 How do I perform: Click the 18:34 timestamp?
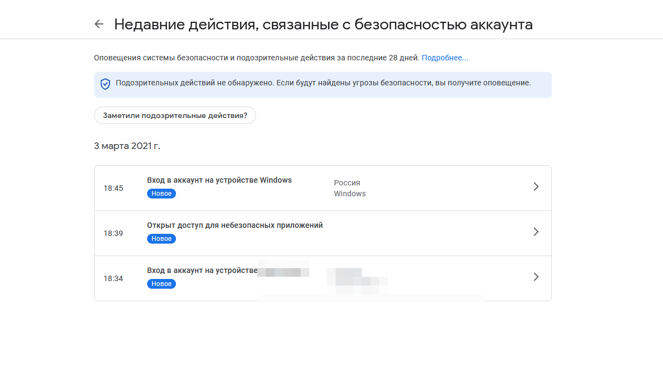pyautogui.click(x=113, y=278)
